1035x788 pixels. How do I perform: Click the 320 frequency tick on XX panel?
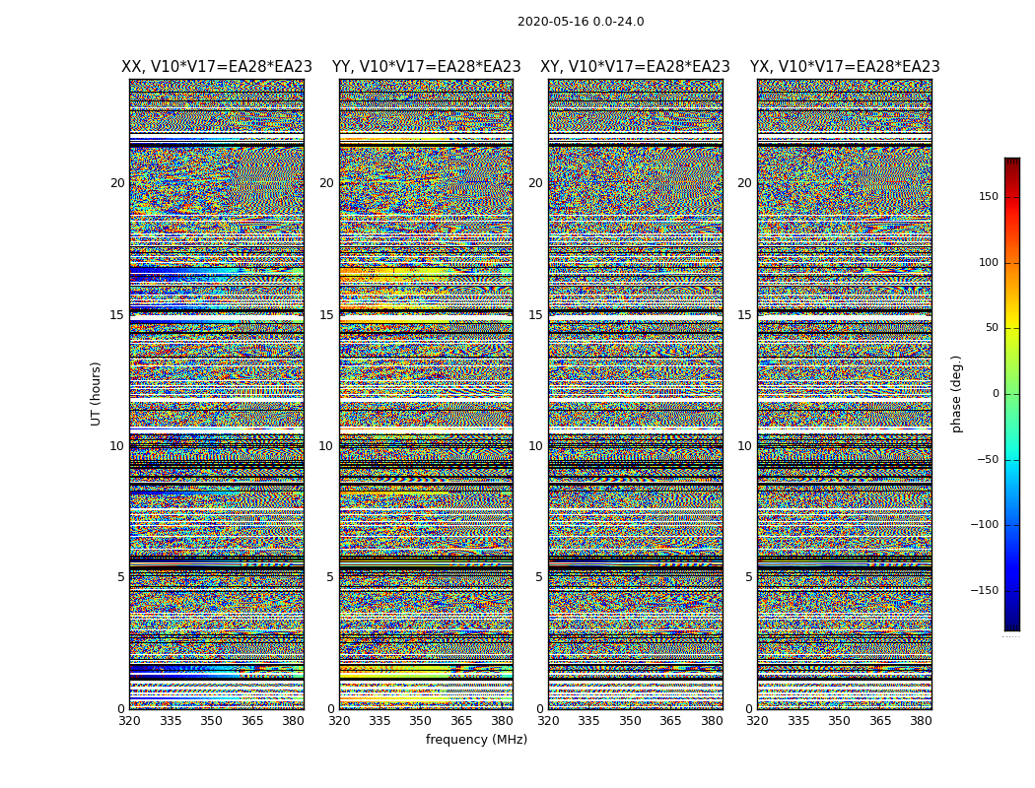(129, 721)
